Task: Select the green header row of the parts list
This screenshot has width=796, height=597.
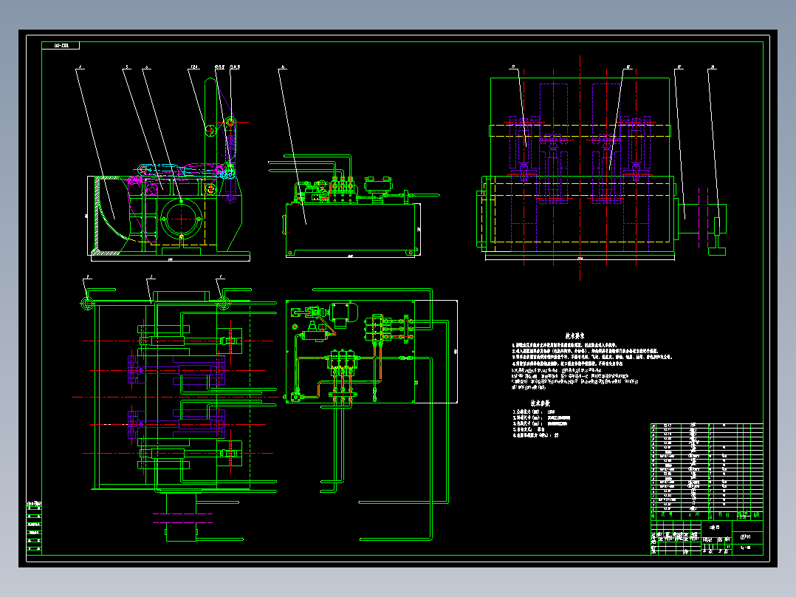Action: pyautogui.click(x=707, y=515)
